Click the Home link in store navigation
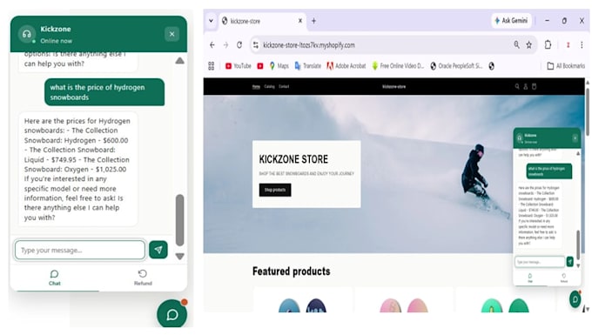Image resolution: width=592 pixels, height=335 pixels. 256,86
